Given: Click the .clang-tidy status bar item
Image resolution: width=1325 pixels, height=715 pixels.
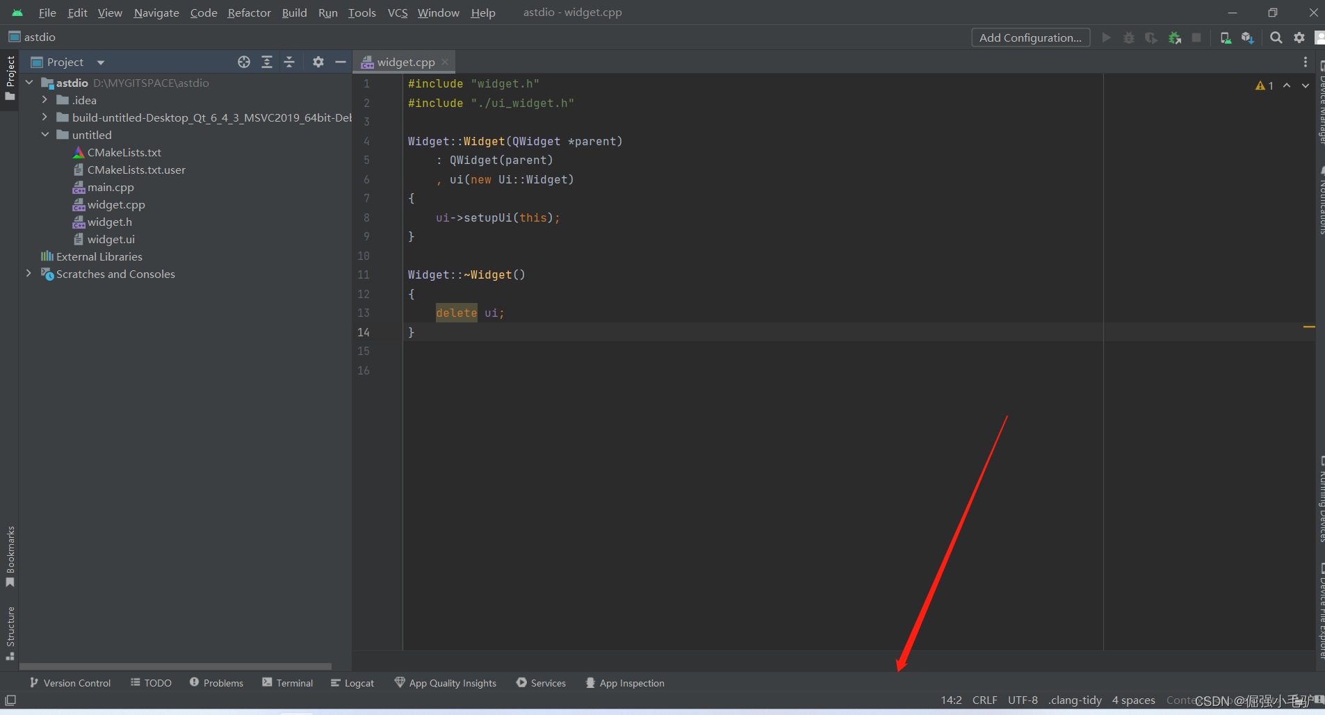Looking at the screenshot, I should coord(1075,700).
